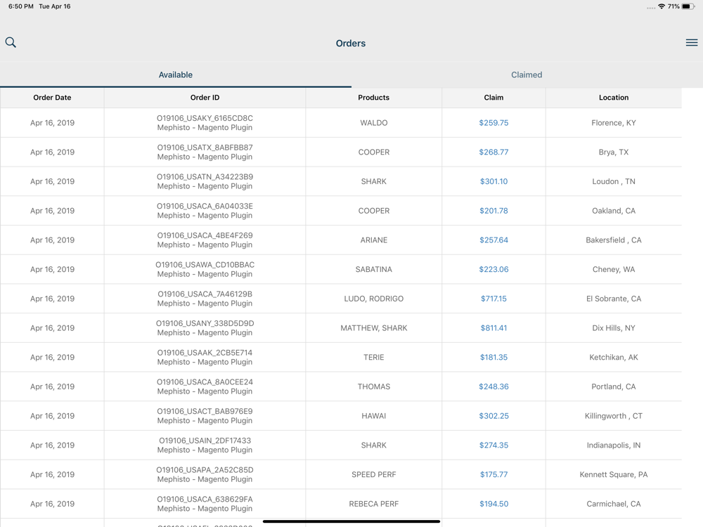
Task: Click the Order Date column header
Action: tap(52, 98)
